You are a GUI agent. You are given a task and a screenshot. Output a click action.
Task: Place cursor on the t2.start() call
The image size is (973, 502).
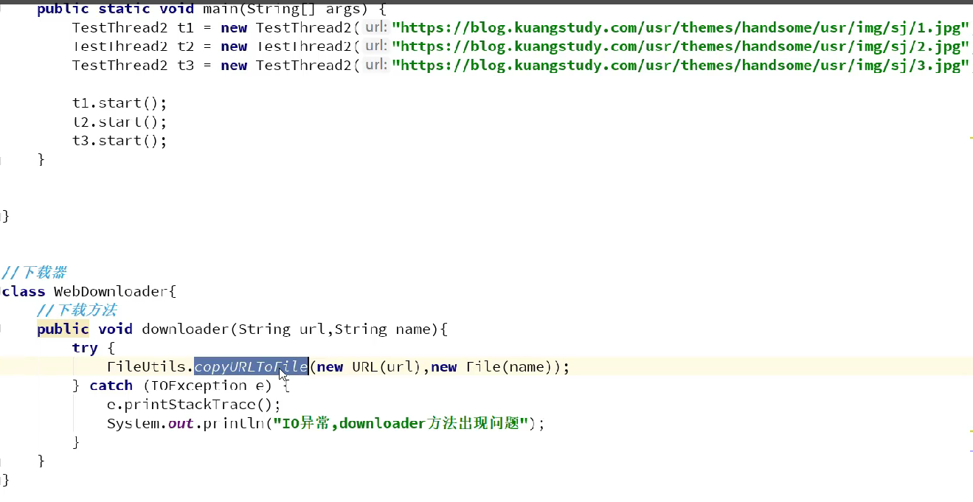pyautogui.click(x=120, y=122)
